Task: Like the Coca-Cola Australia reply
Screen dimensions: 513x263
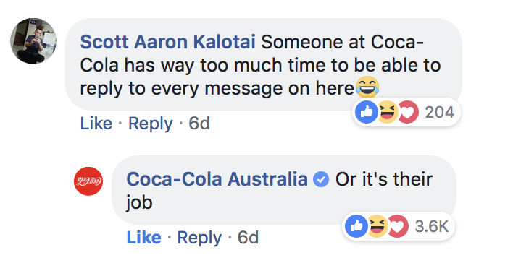Action: click(x=143, y=237)
